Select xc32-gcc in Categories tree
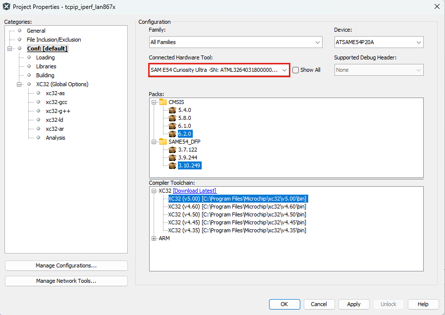Image resolution: width=445 pixels, height=315 pixels. (56, 102)
